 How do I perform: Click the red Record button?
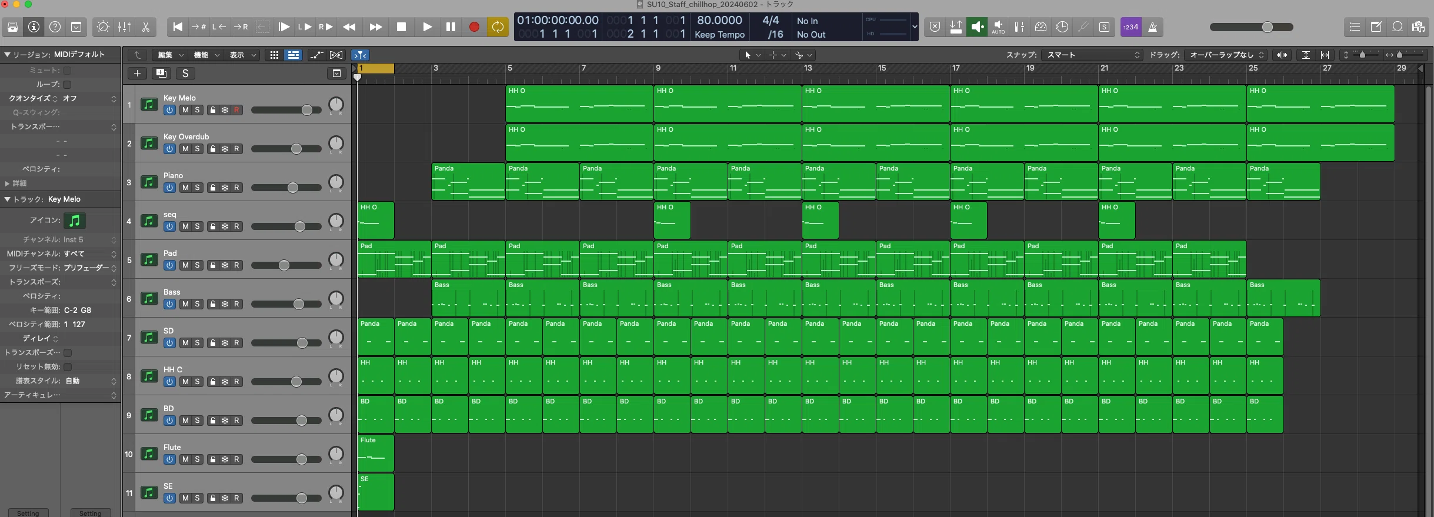(474, 27)
